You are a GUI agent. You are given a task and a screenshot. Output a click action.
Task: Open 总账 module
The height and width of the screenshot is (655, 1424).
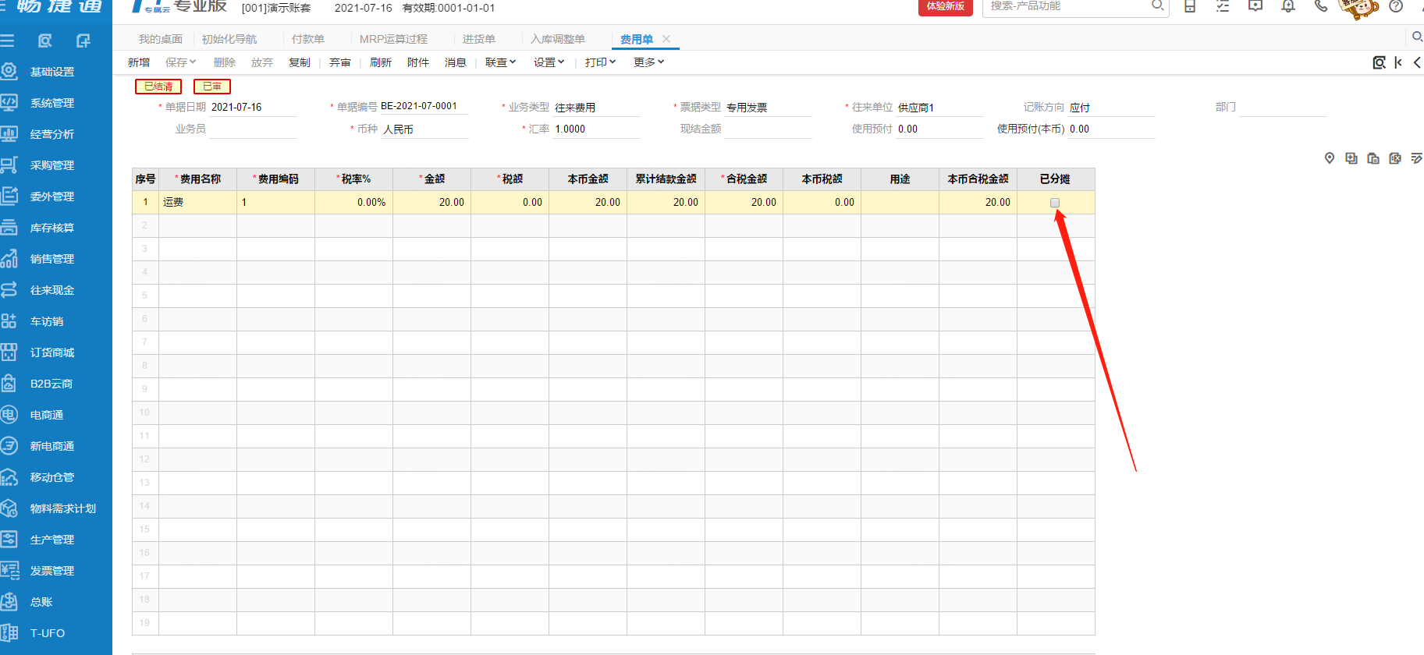41,602
